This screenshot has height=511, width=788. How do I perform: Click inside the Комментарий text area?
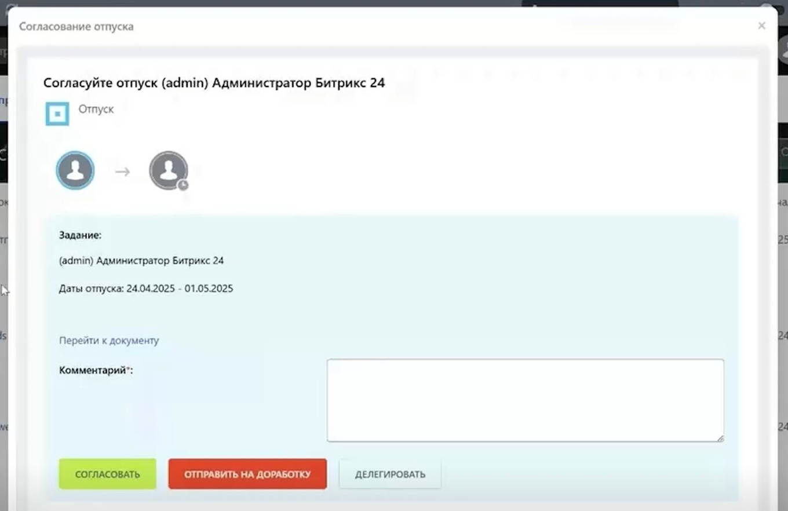pyautogui.click(x=524, y=400)
